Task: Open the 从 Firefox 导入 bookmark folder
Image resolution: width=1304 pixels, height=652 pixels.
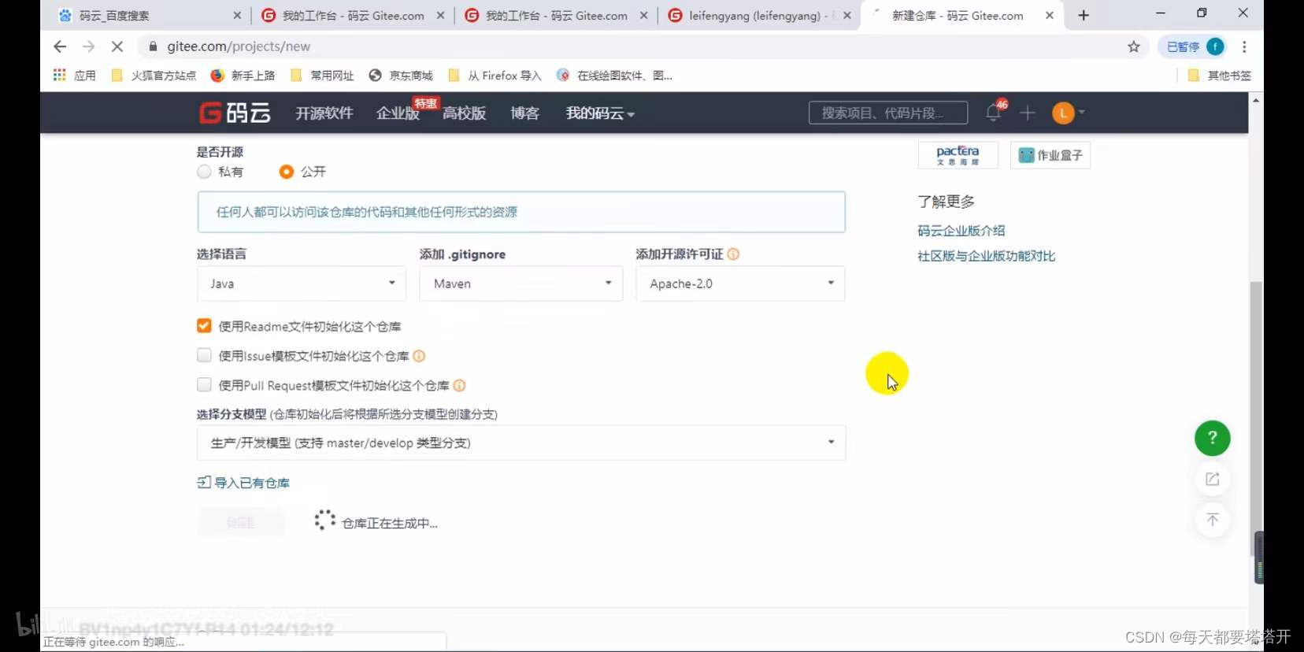Action: point(495,76)
